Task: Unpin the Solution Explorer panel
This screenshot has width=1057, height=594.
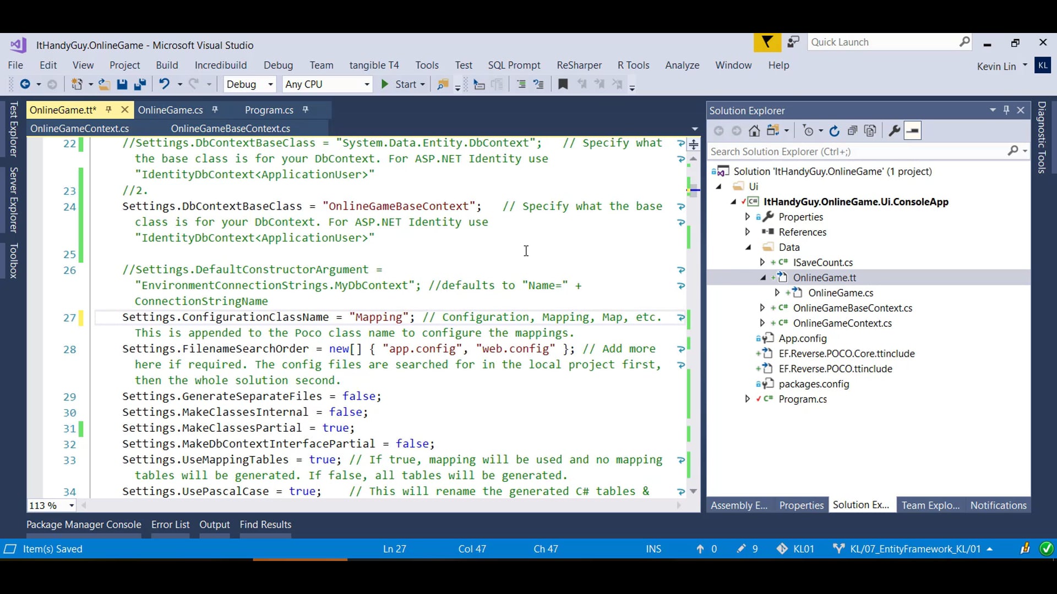Action: tap(1006, 110)
